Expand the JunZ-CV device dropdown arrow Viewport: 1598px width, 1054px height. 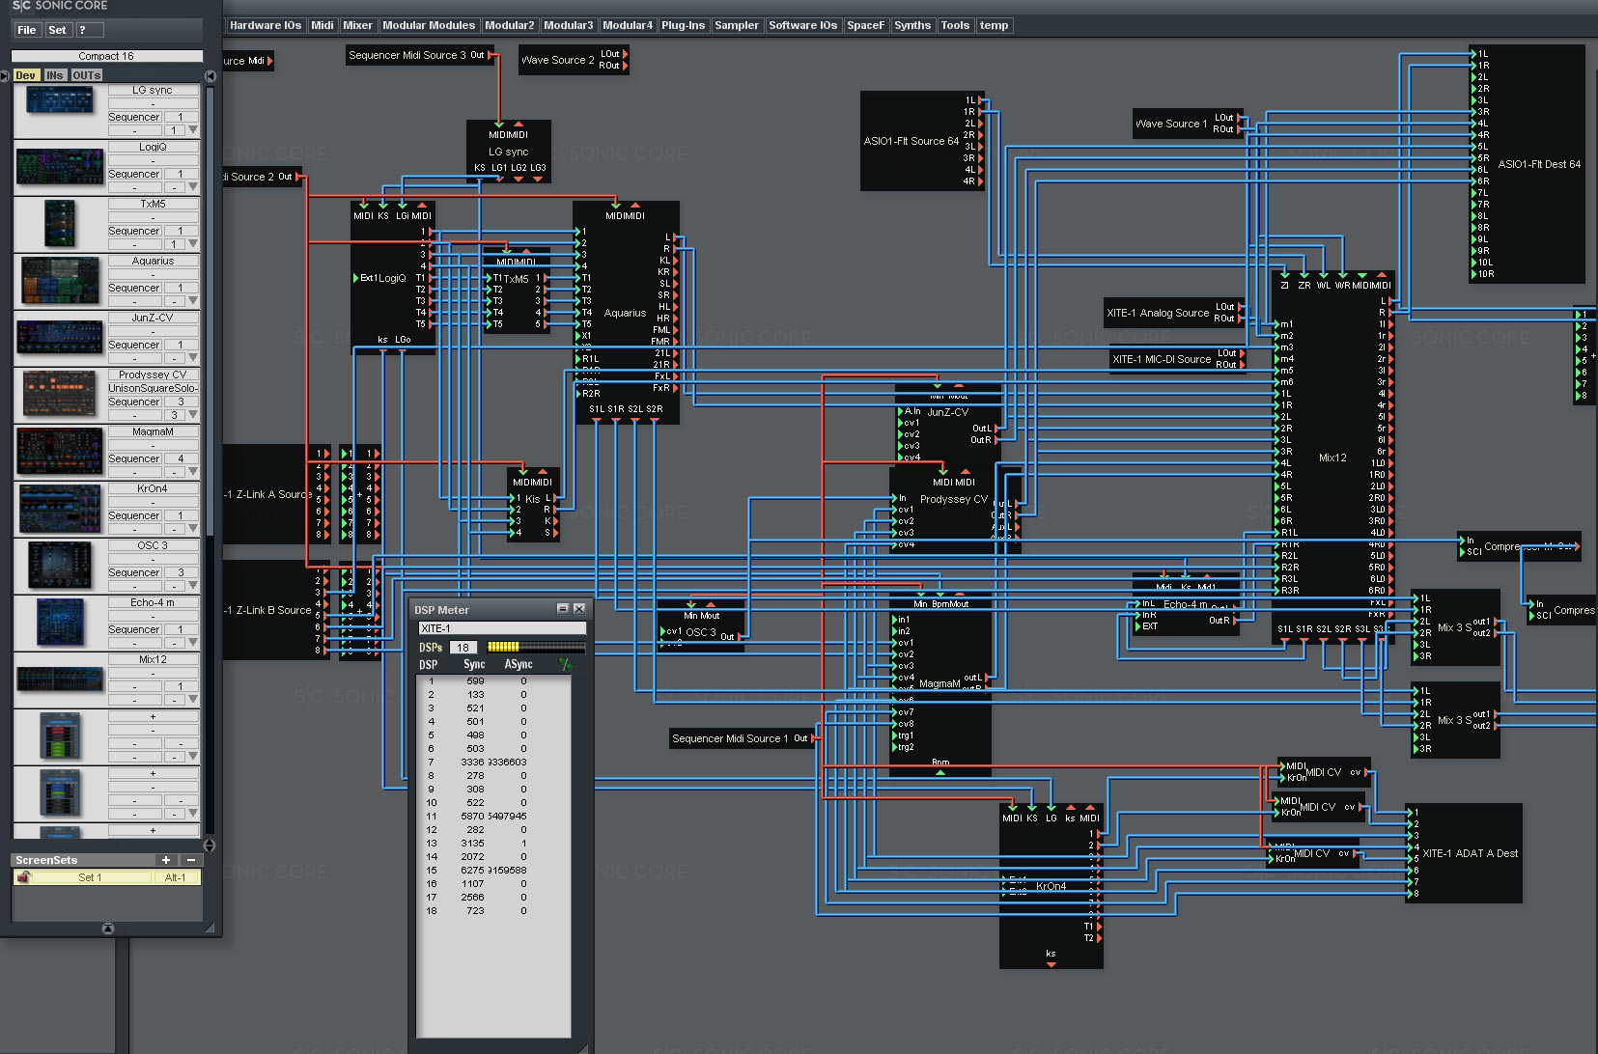click(x=193, y=357)
